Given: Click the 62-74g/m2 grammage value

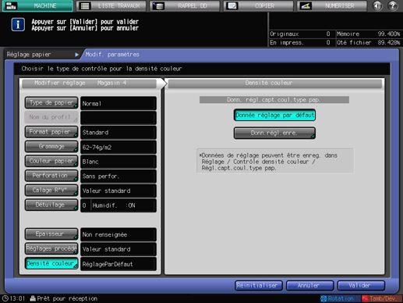Looking at the screenshot, I should click(x=118, y=147).
